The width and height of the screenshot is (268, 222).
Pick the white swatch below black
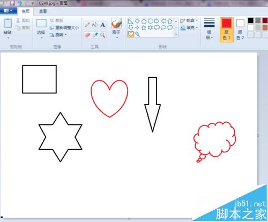click(251, 28)
